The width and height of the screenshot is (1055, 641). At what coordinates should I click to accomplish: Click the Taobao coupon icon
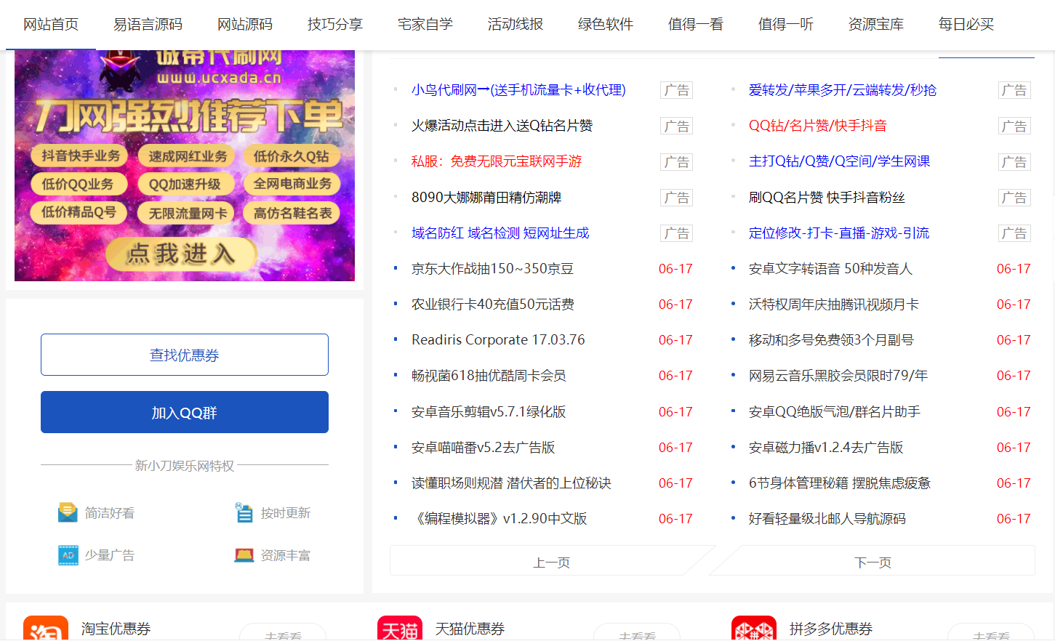point(44,628)
